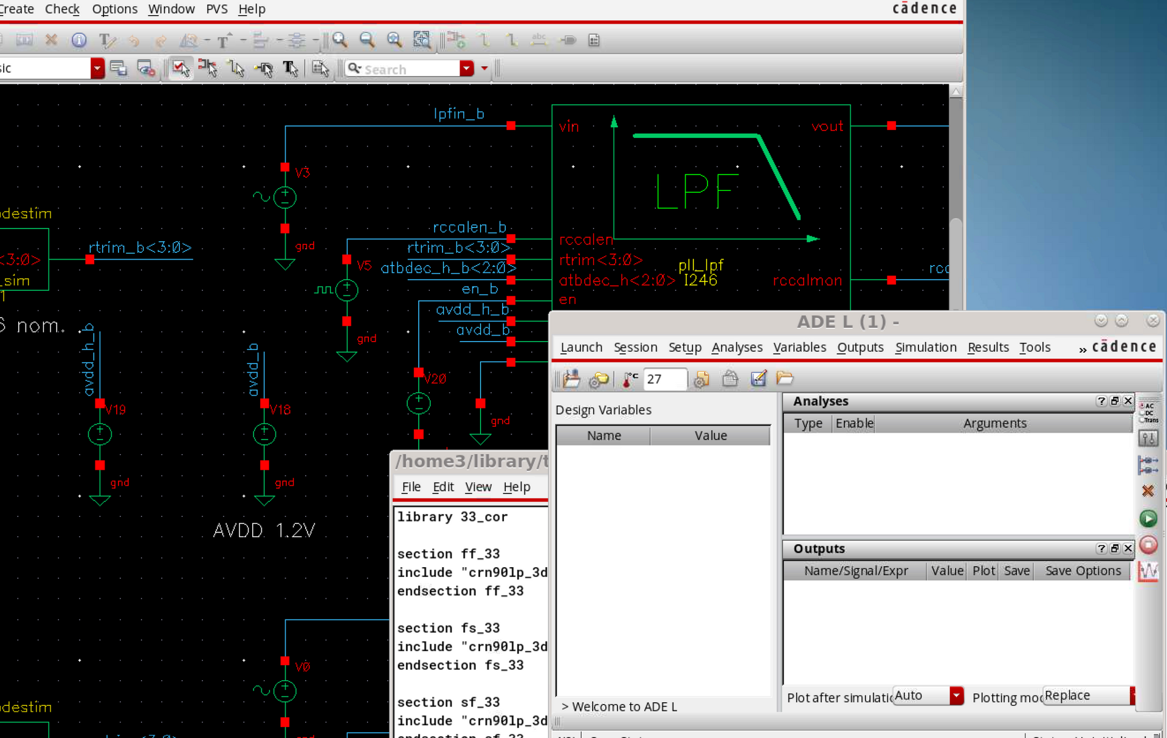Click the create instance icon
Viewport: 1167px width, 738px height.
[x=456, y=40]
